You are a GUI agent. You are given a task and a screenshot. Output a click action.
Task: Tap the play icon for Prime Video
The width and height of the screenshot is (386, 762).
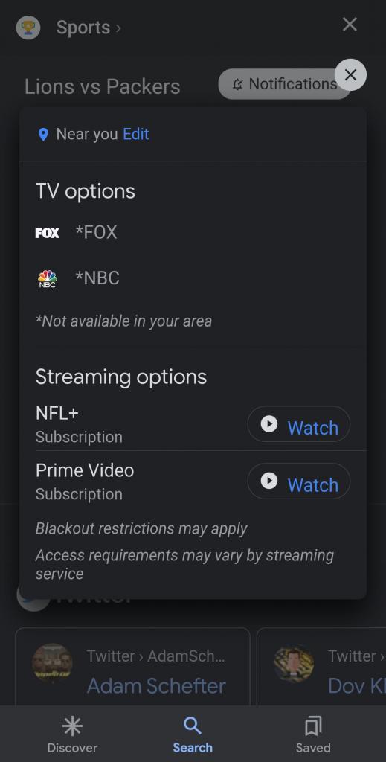269,481
